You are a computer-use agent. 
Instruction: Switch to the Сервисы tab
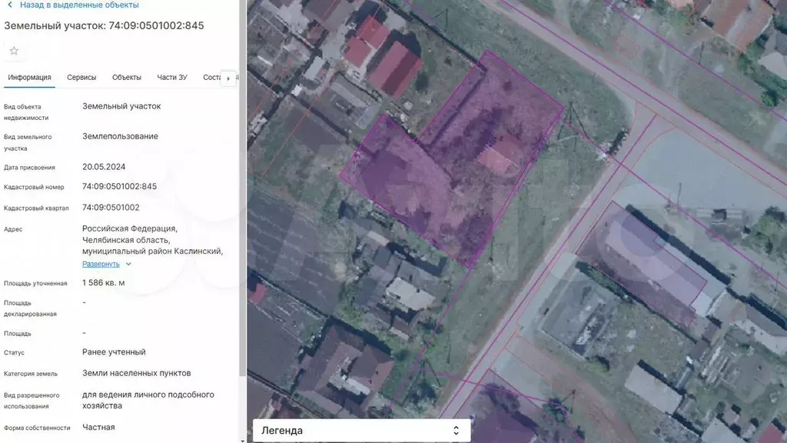pos(81,78)
